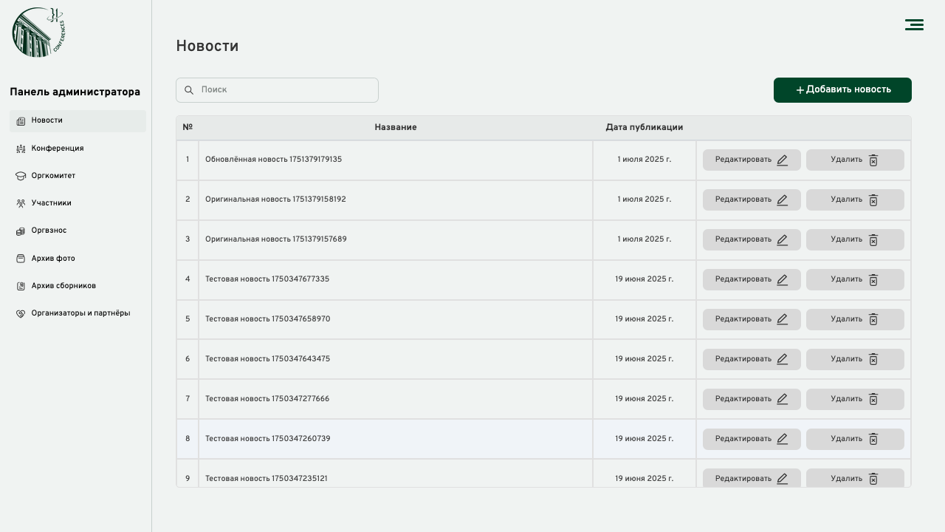Toggle the hamburger menu in top right
Screen dimensions: 945x532
[x=914, y=25]
